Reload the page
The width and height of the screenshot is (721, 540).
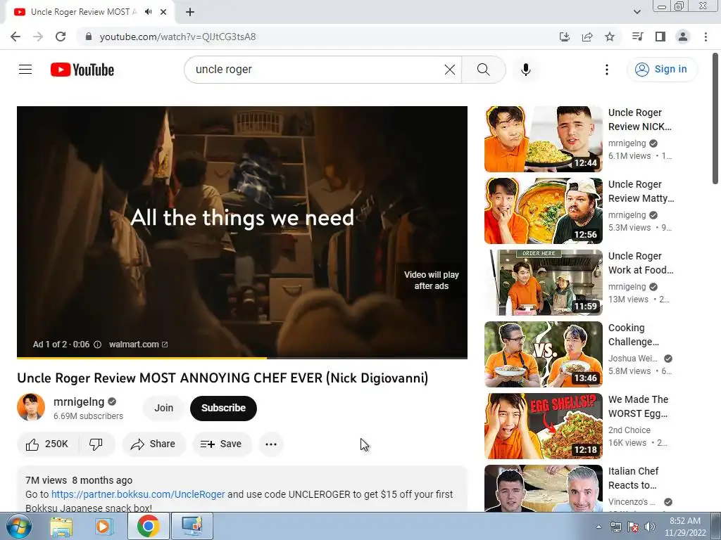click(x=61, y=37)
